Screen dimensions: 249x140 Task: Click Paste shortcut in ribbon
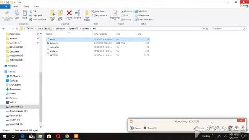point(38,19)
